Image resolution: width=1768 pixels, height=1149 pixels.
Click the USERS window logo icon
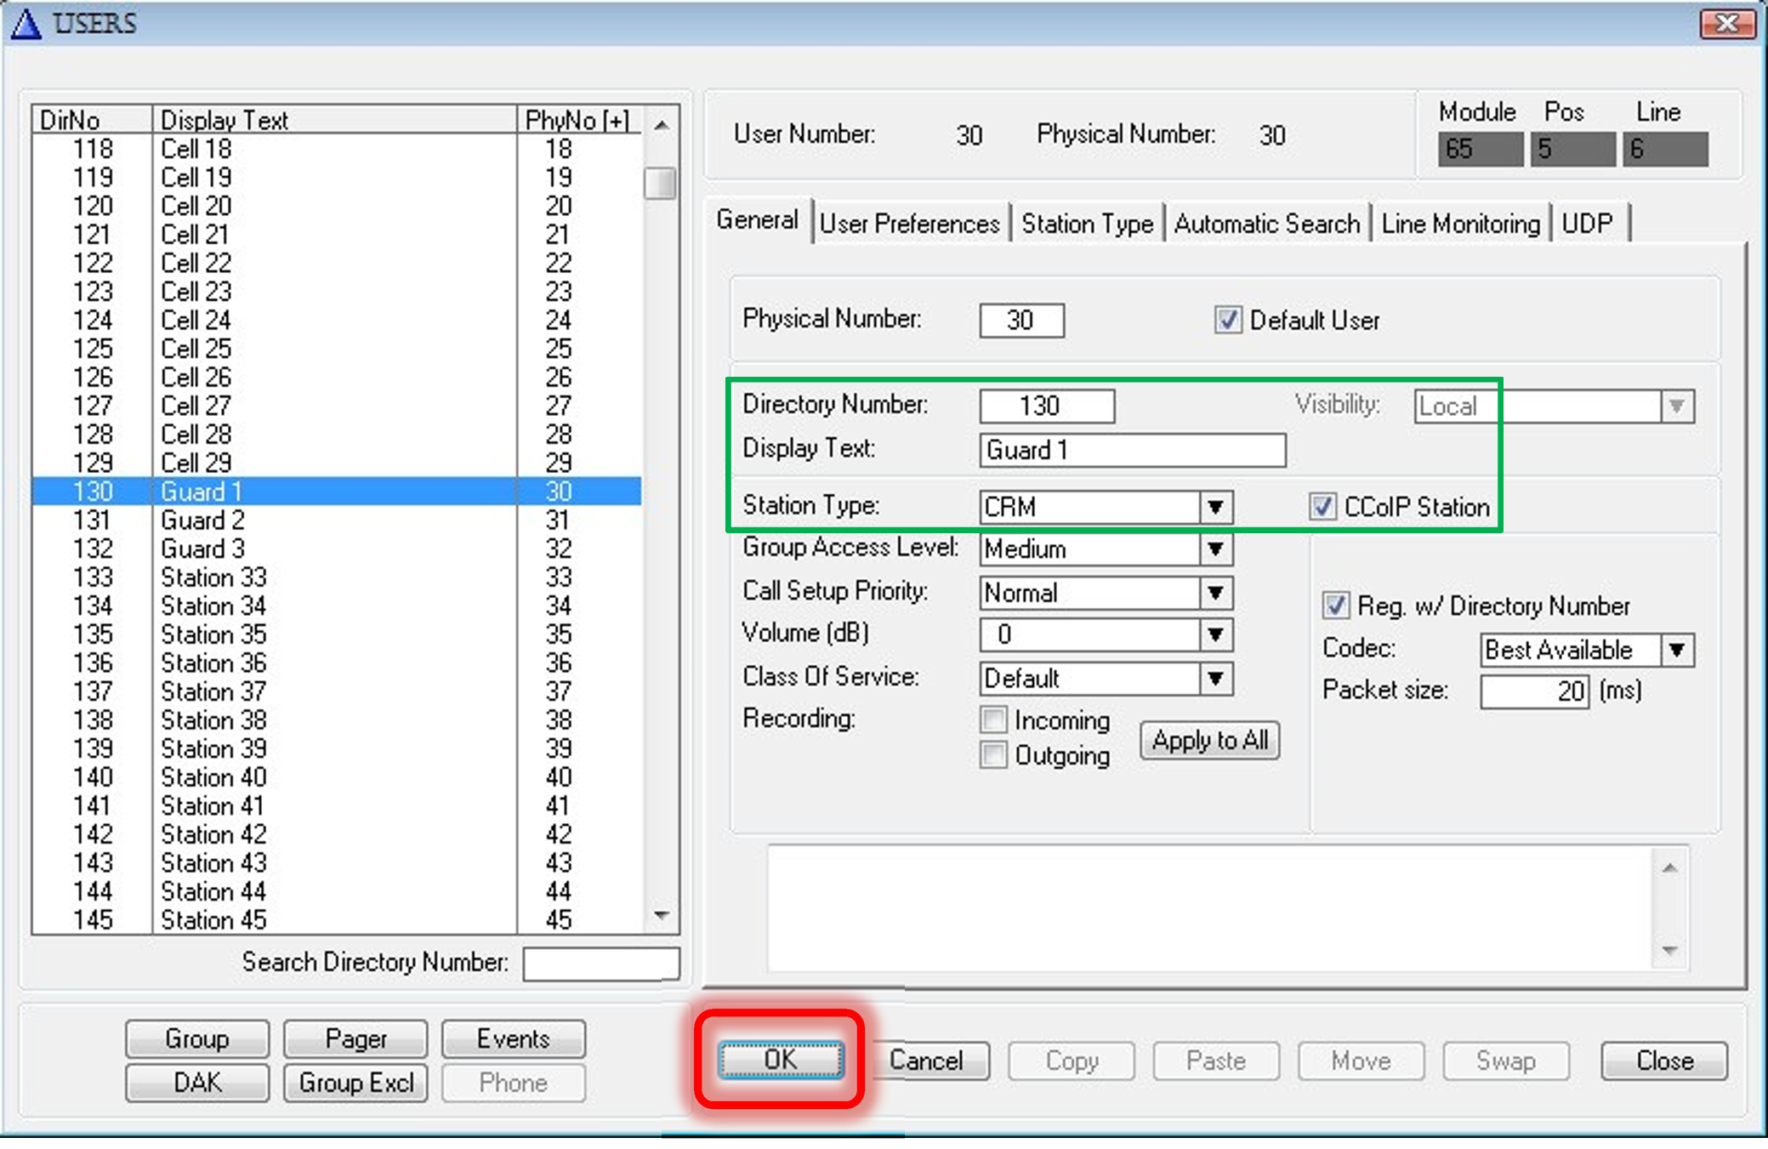26,23
